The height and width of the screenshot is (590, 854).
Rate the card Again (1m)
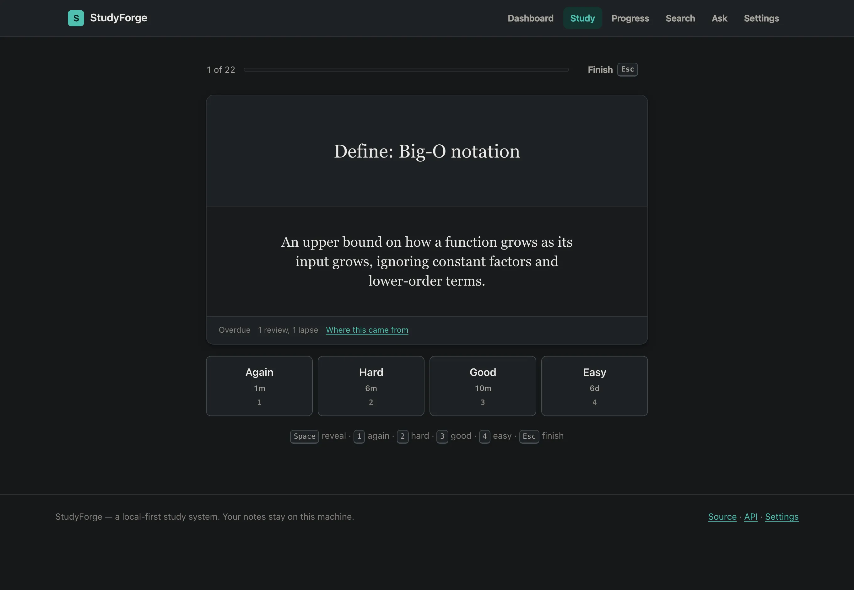point(259,386)
